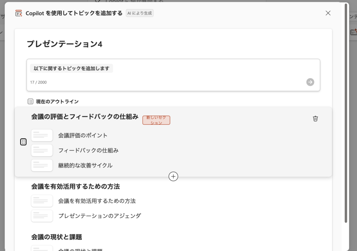The image size is (357, 251).
Task: Click the 会議を有効活用するための方法 section heading
Action: (76, 187)
